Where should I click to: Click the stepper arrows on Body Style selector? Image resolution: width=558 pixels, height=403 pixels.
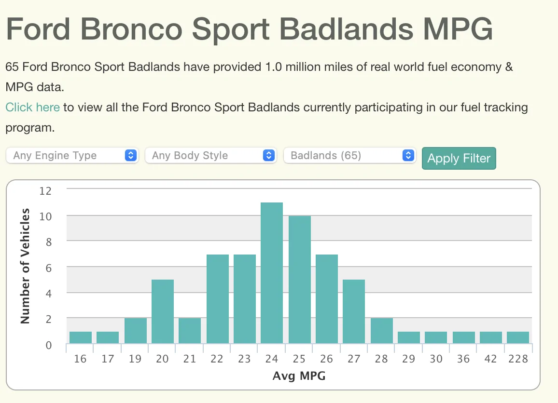coord(269,155)
